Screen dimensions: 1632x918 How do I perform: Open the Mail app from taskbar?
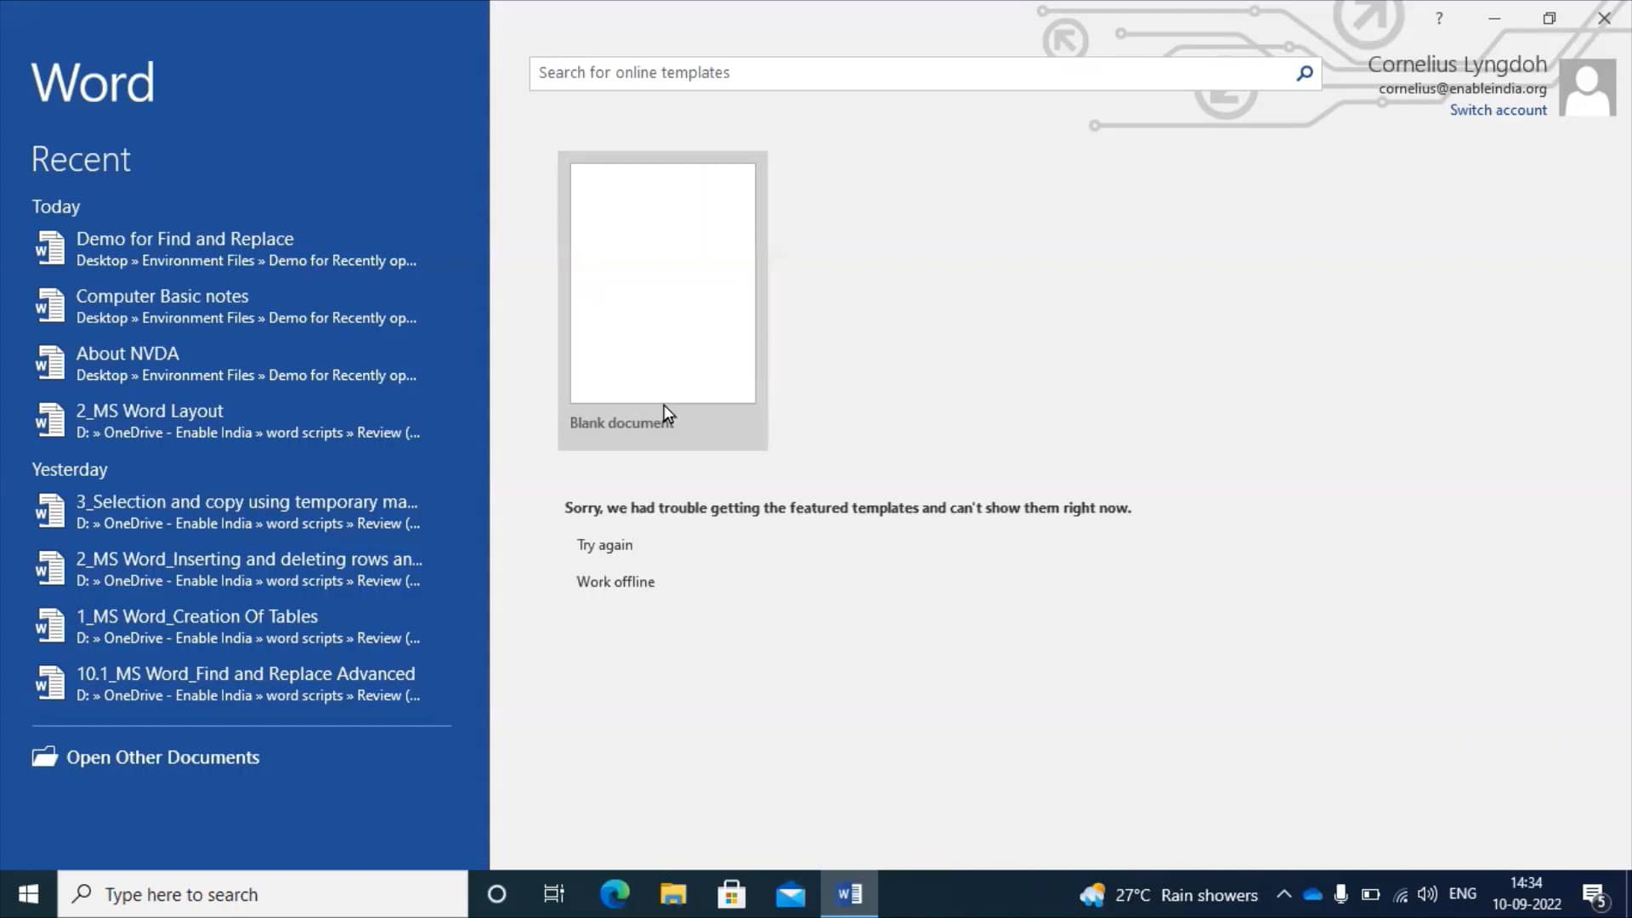coord(790,894)
